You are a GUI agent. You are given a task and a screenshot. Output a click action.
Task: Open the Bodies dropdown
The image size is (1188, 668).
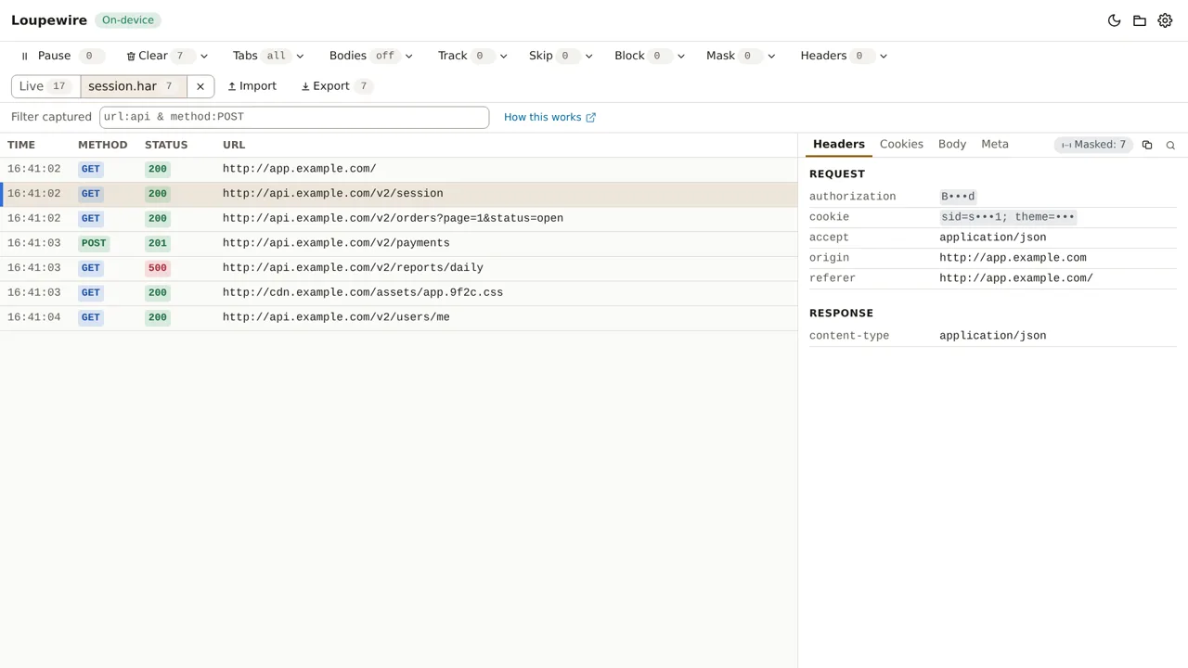[370, 56]
